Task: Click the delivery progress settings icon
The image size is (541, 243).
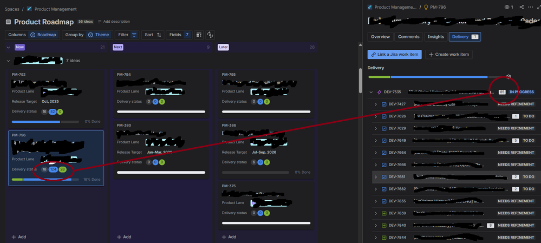Action: (x=508, y=76)
